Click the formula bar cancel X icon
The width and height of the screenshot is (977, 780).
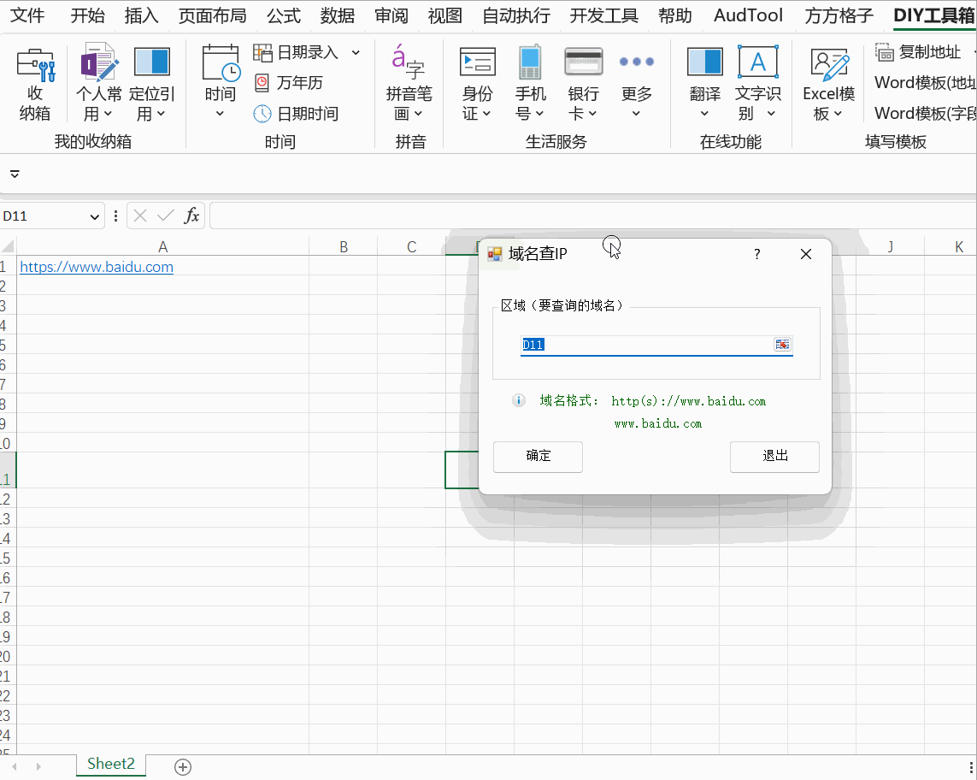click(140, 216)
